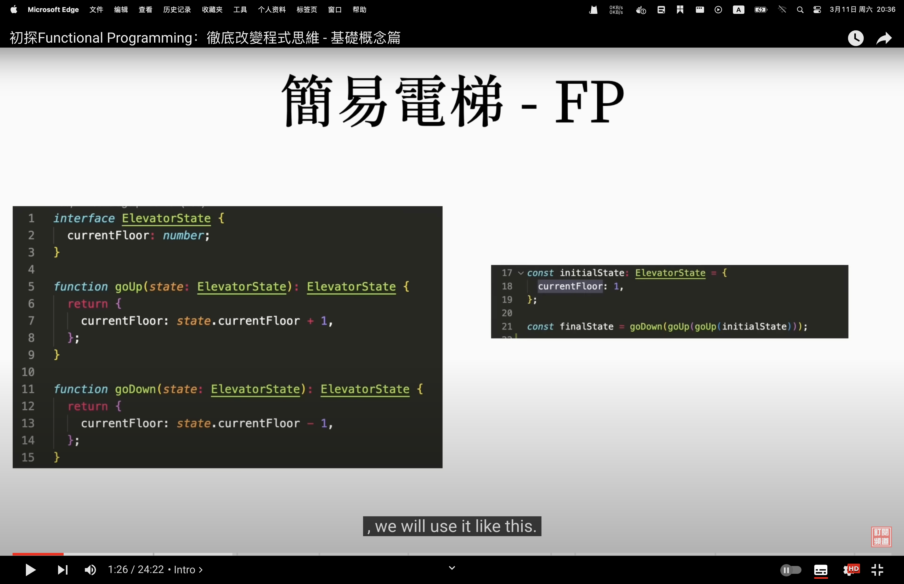The image size is (904, 584).
Task: Toggle subtitles/closed captions
Action: pos(821,570)
